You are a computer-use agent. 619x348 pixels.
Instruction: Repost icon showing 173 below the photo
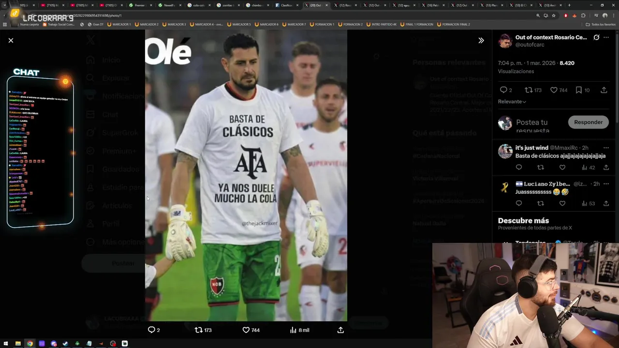click(203, 330)
